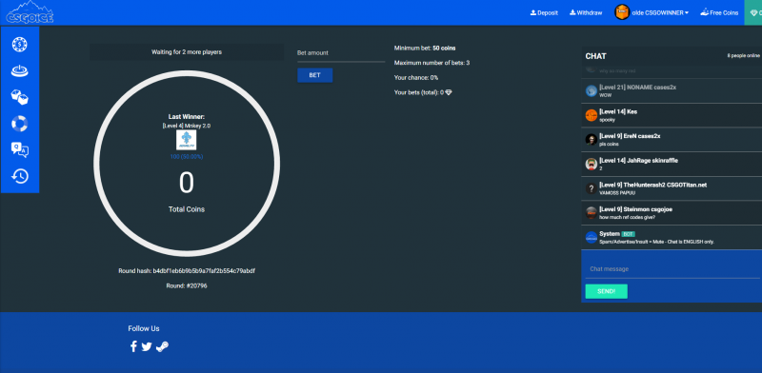Click the SEND! chat button

(606, 291)
